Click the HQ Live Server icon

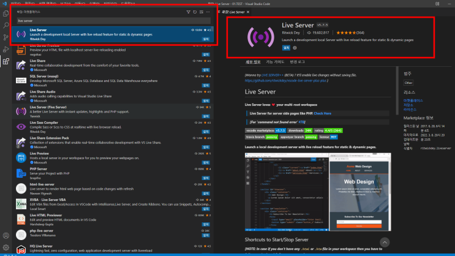coord(21,250)
